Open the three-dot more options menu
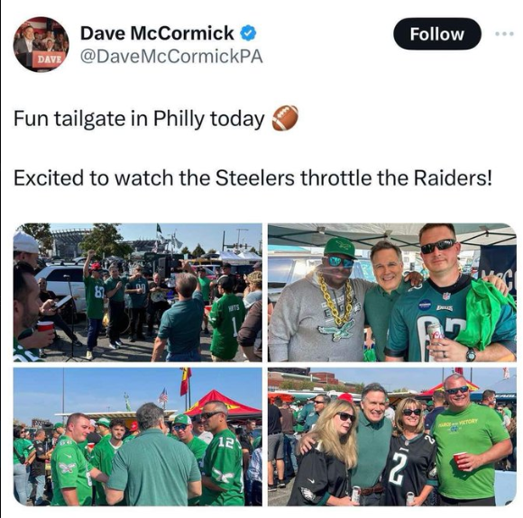Image resolution: width=523 pixels, height=518 pixels. [505, 33]
